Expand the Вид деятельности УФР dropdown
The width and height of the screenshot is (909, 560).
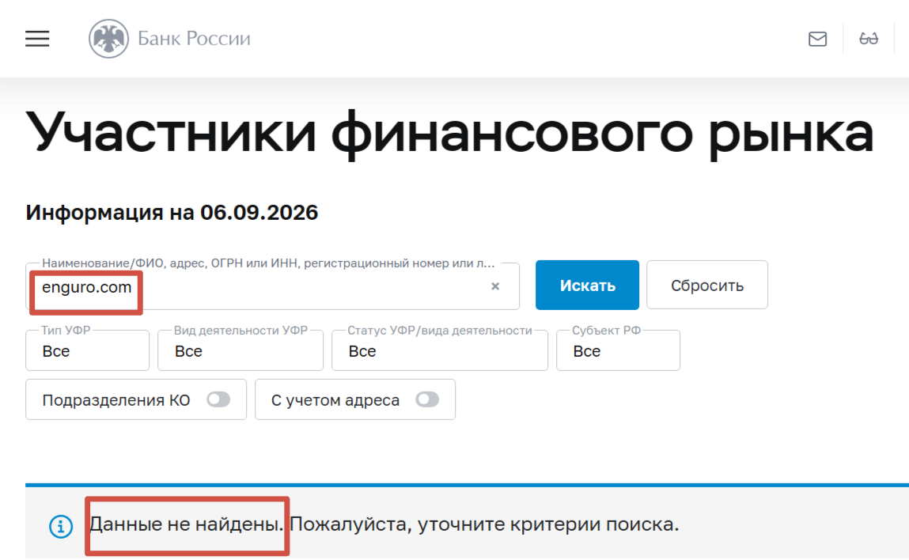(x=241, y=350)
